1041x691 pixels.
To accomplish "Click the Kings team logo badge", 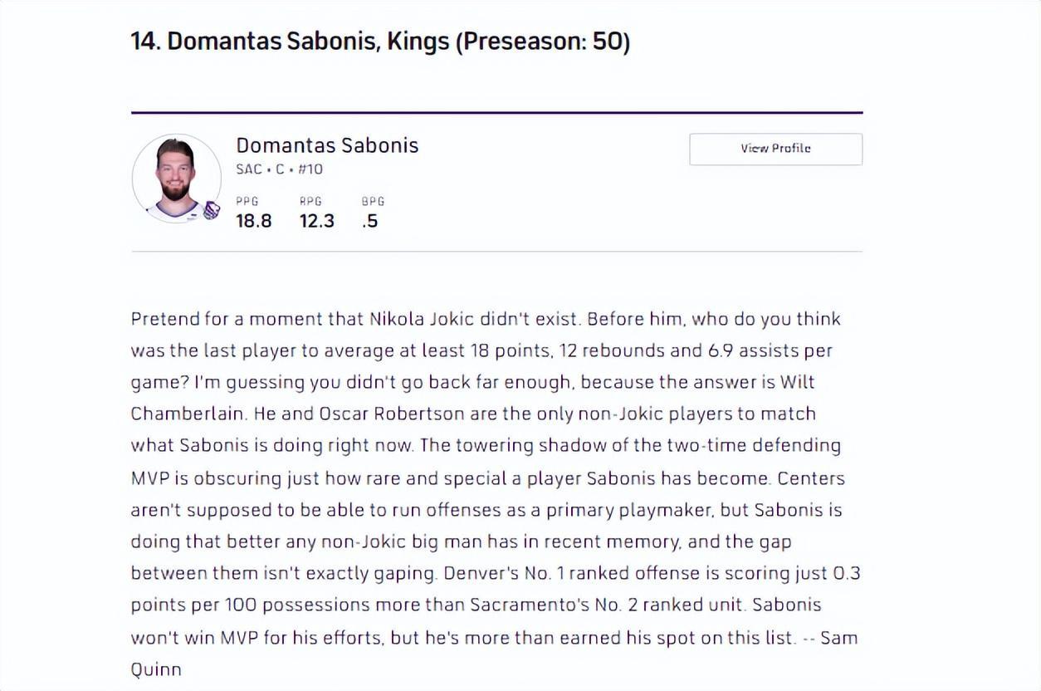I will 211,211.
